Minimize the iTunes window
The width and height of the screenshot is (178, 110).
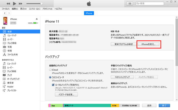tap(167, 2)
